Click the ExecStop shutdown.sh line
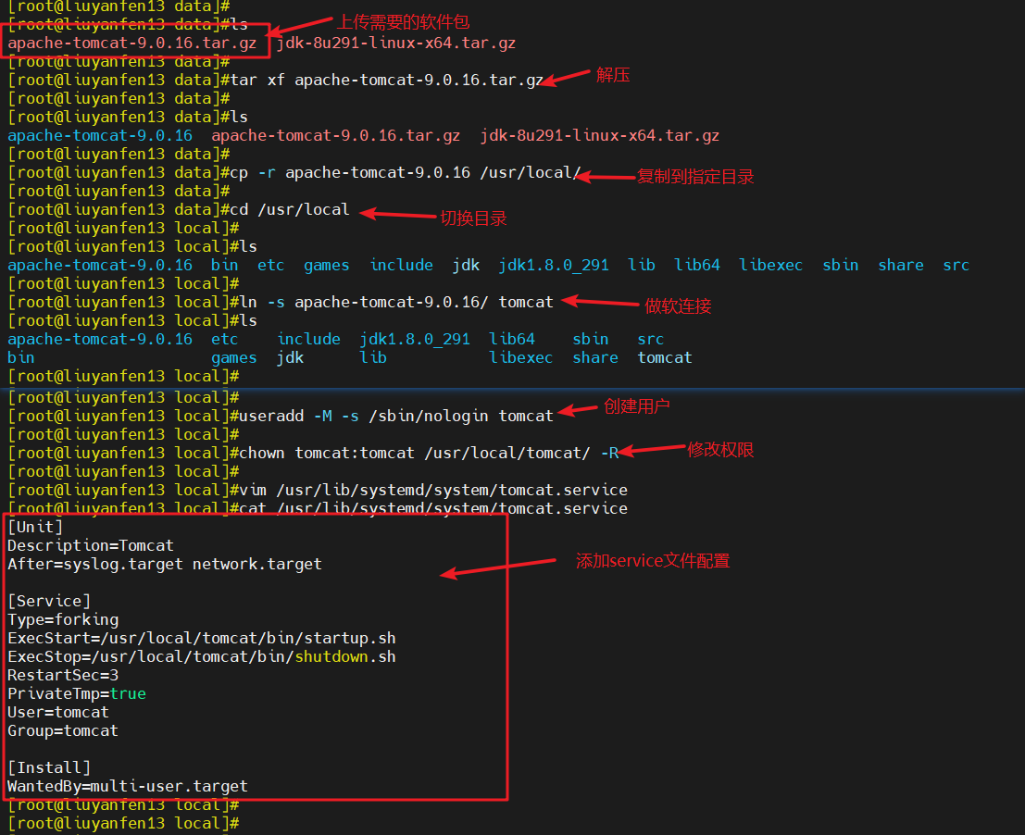Image resolution: width=1025 pixels, height=835 pixels. pos(202,656)
